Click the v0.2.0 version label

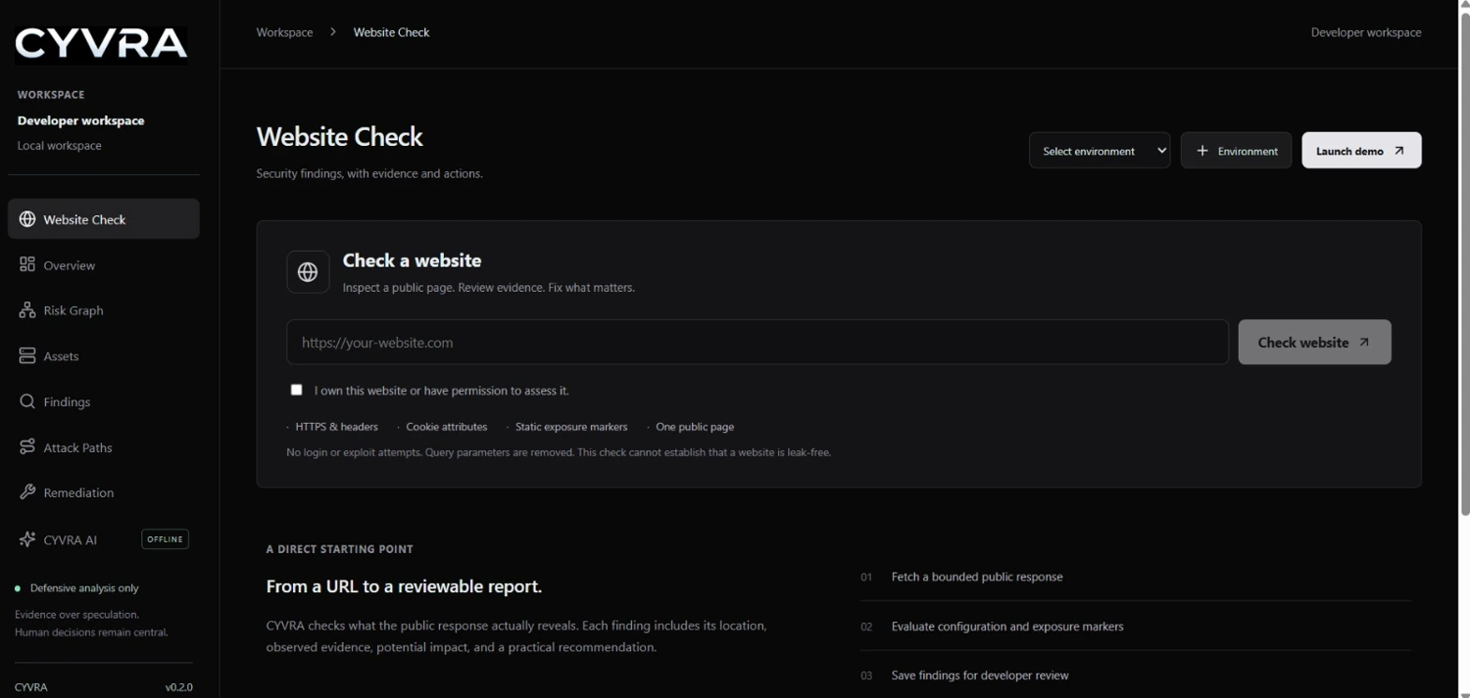[x=179, y=687]
